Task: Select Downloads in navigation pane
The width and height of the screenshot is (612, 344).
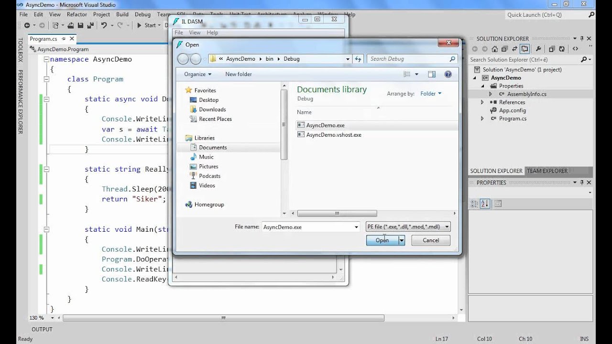Action: [x=212, y=109]
